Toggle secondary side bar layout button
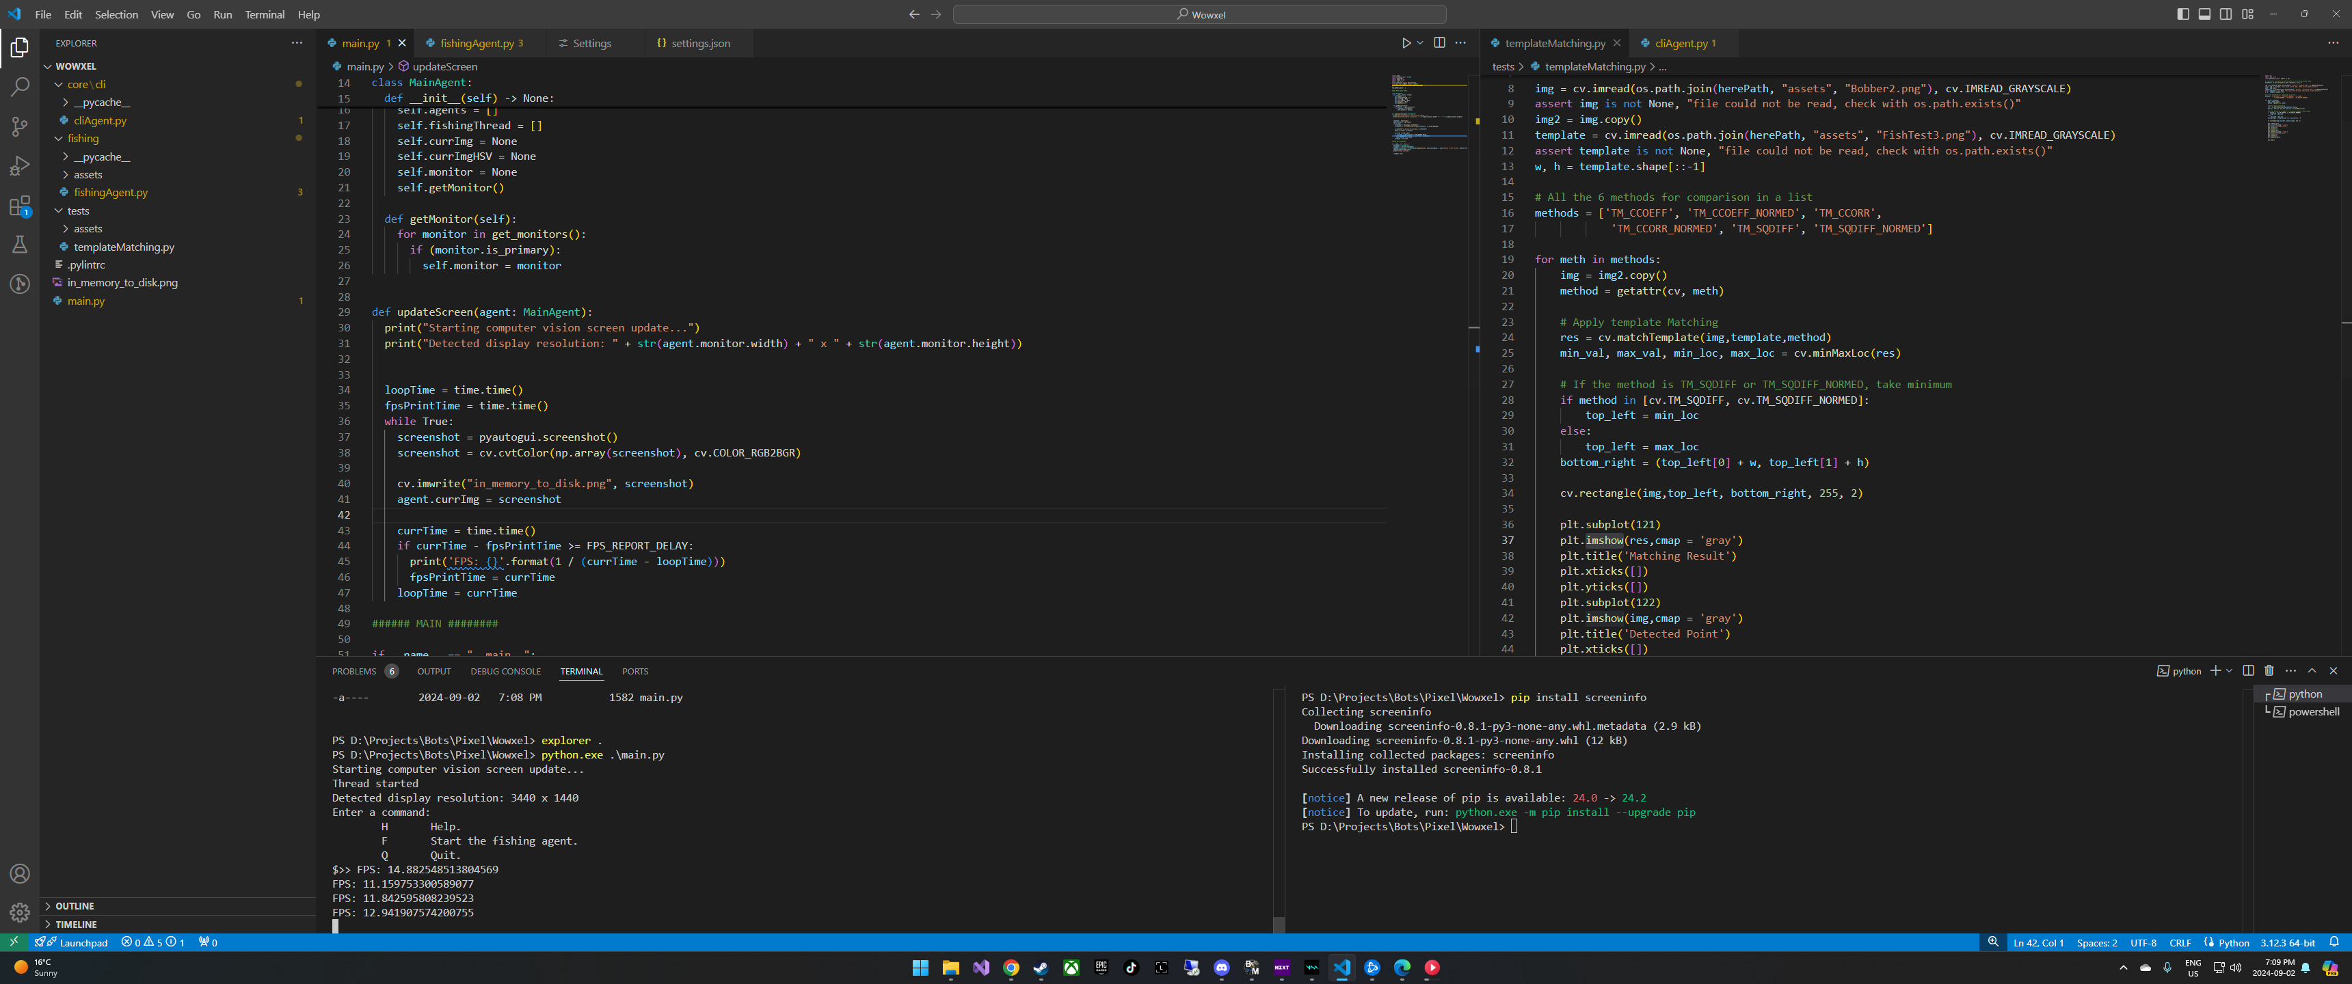This screenshot has height=984, width=2352. (2226, 14)
